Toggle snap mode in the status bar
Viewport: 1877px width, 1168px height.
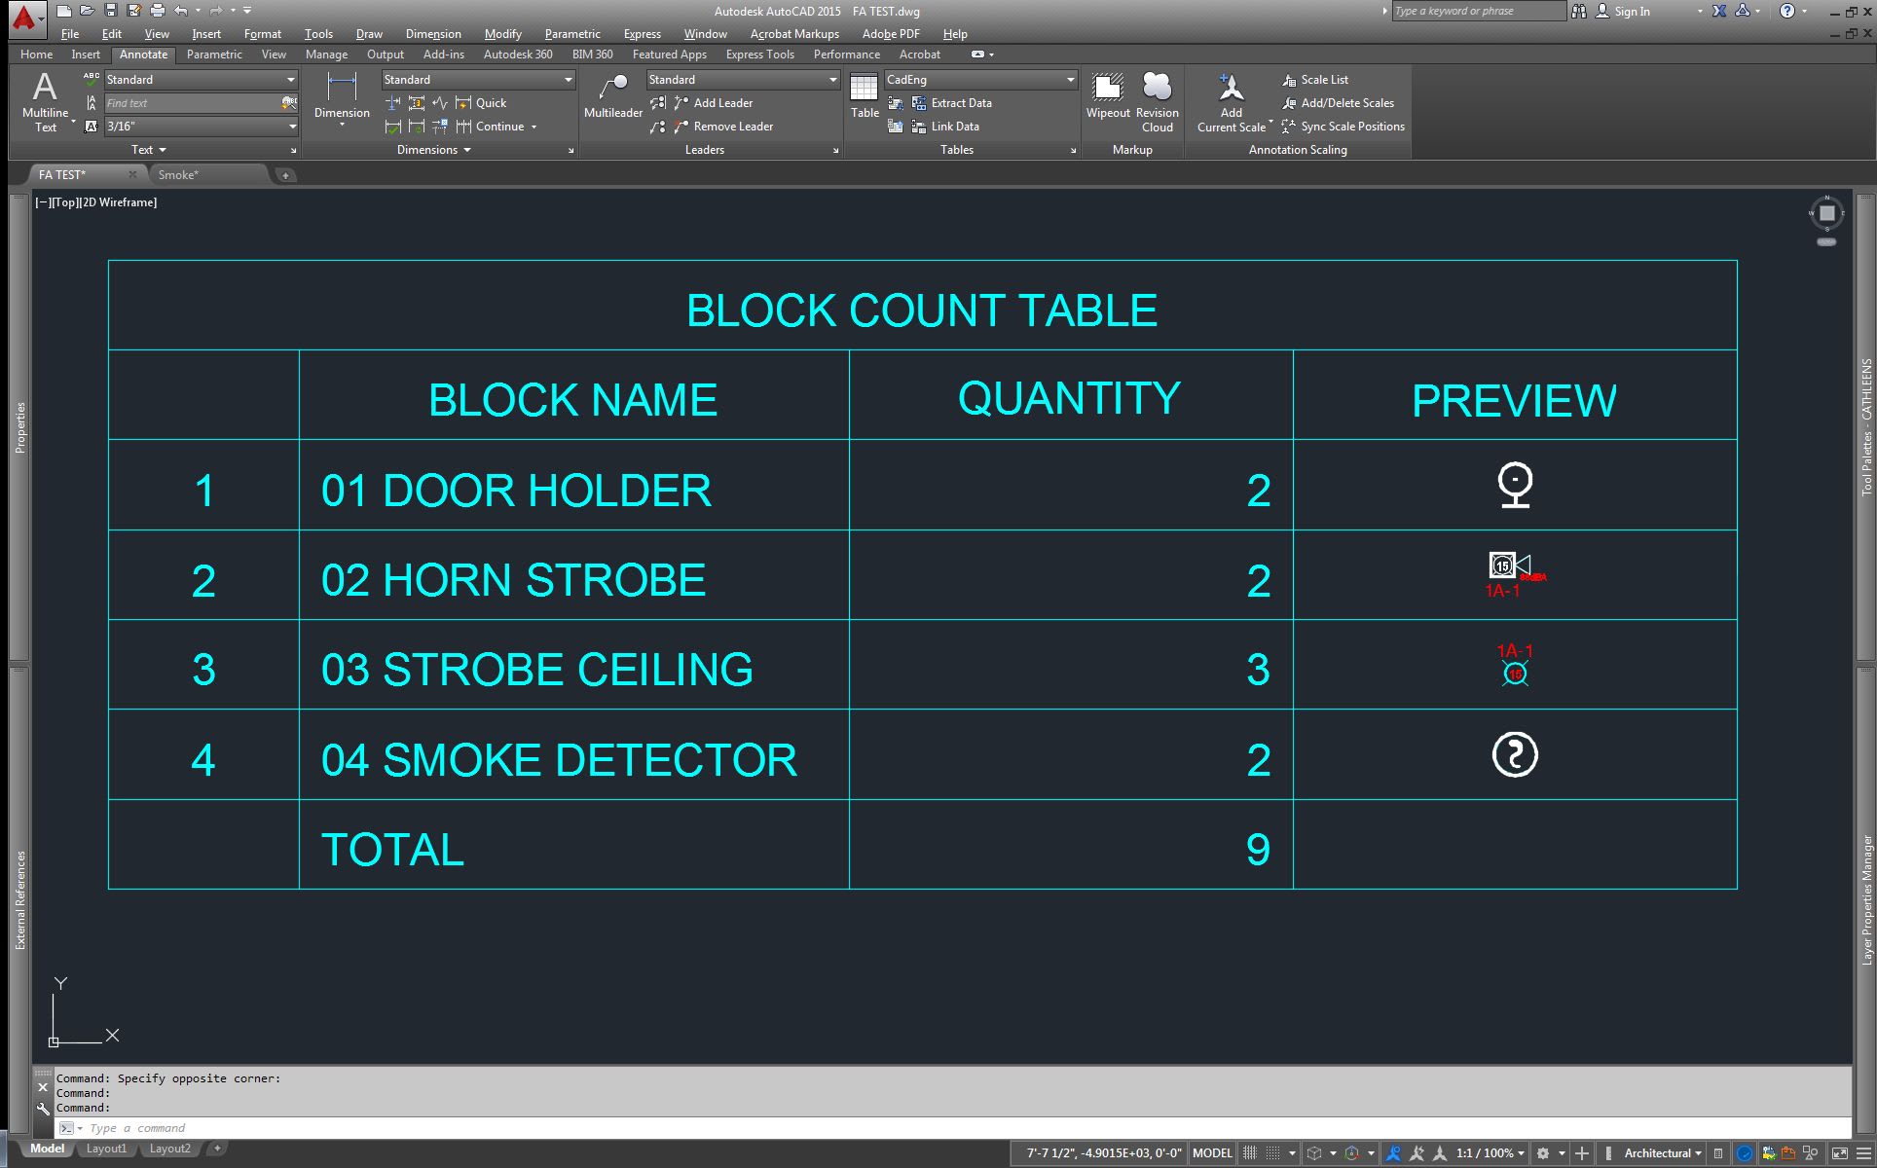tap(1249, 1152)
